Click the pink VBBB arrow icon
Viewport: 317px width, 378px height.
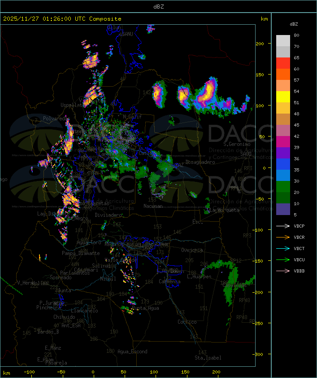point(283,271)
